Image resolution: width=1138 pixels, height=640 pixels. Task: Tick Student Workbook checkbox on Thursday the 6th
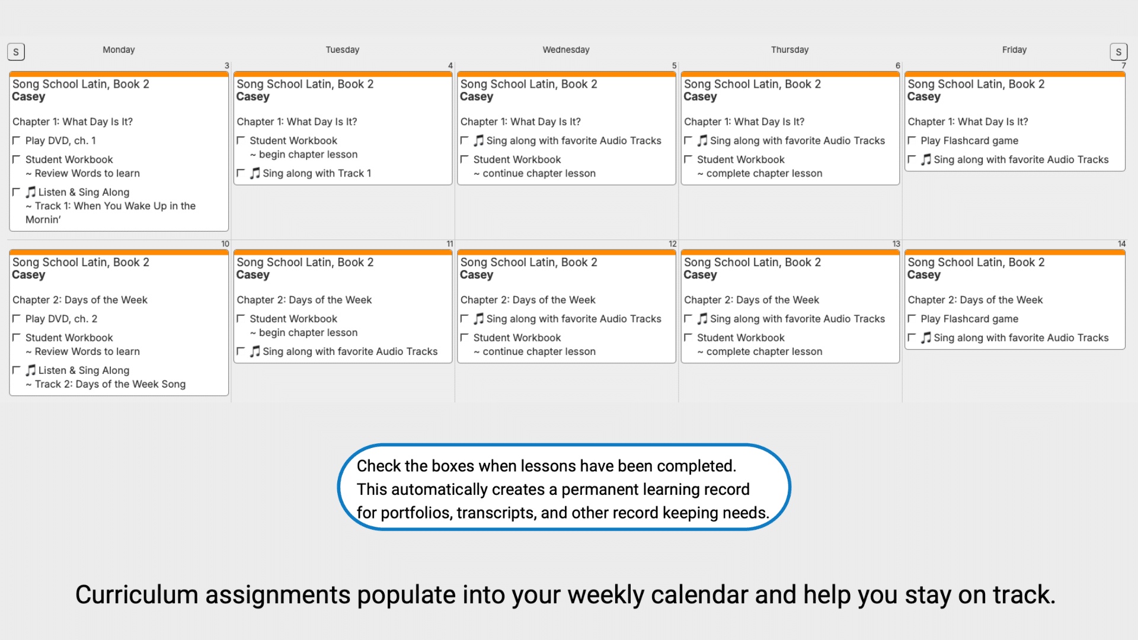(688, 159)
